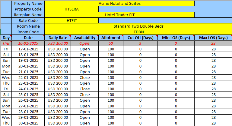Image resolution: width=232 pixels, height=126 pixels.
Task: Click the 16-01-2025 date cell
Action: [x=28, y=43]
